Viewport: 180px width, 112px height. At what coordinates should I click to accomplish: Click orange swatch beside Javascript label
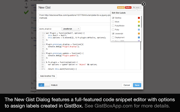[x=139, y=34]
